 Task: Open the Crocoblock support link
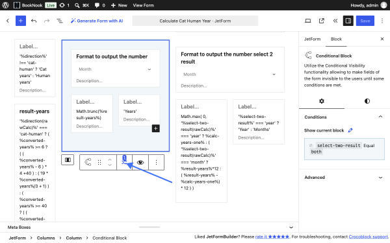[x=369, y=237]
